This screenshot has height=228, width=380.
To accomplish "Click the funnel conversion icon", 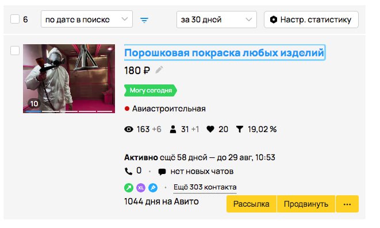I will coord(239,129).
